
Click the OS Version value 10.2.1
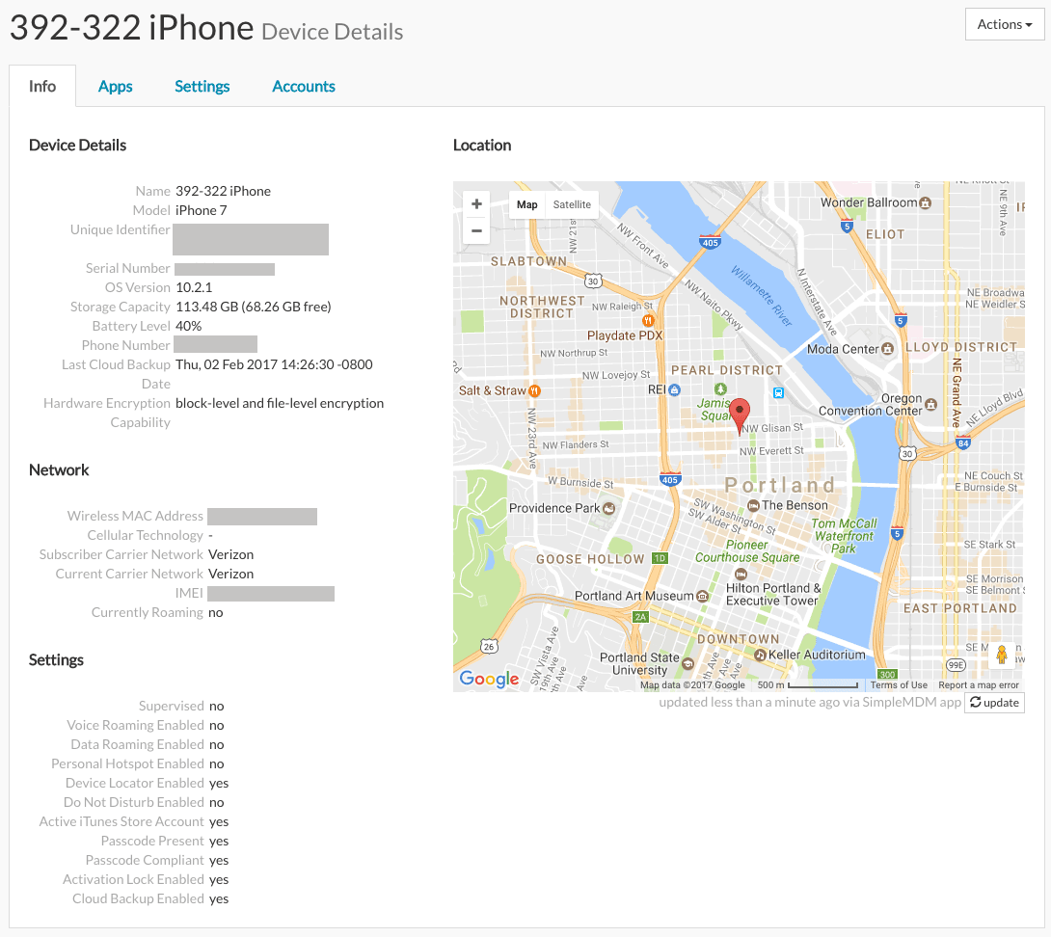[x=194, y=287]
